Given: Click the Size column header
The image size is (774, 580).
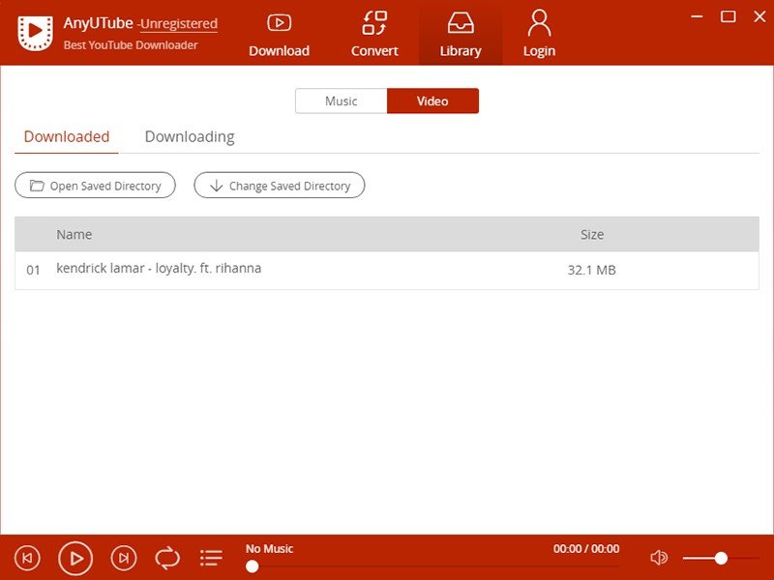Looking at the screenshot, I should coord(592,234).
